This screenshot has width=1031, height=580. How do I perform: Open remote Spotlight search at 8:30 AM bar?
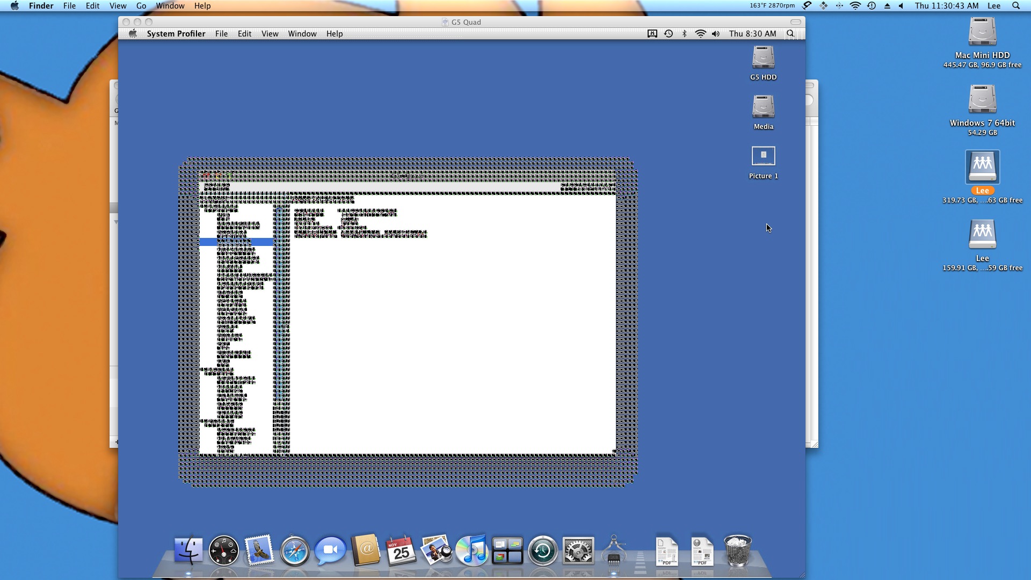click(790, 33)
